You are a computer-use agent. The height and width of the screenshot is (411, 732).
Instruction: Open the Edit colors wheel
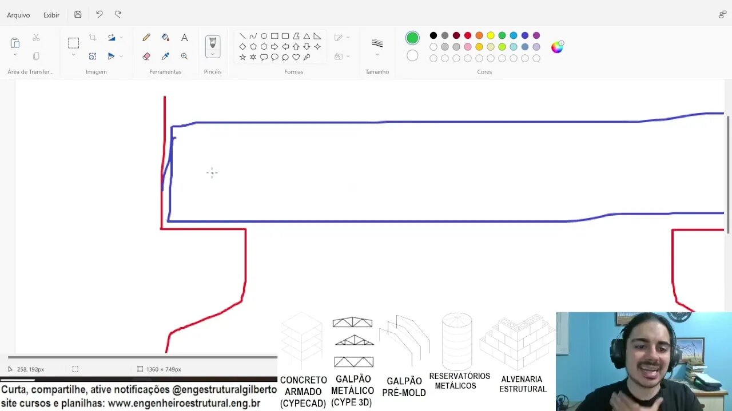[x=557, y=47]
